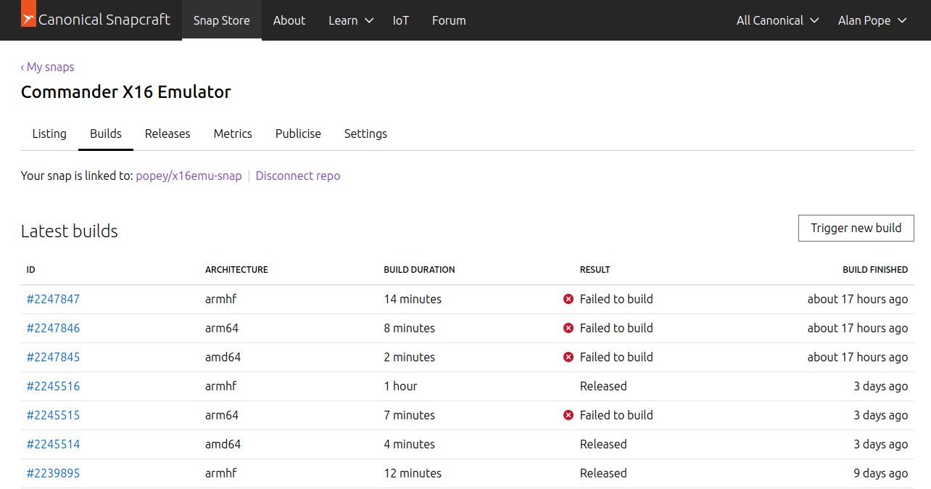Select the 8 minutes duration cell
The width and height of the screenshot is (931, 489).
tap(410, 328)
